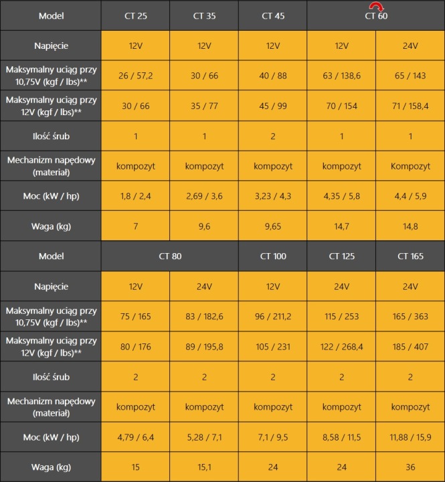This screenshot has height=482, width=445.
Task: Click the top Ilość śrub row label
Action: click(x=51, y=136)
